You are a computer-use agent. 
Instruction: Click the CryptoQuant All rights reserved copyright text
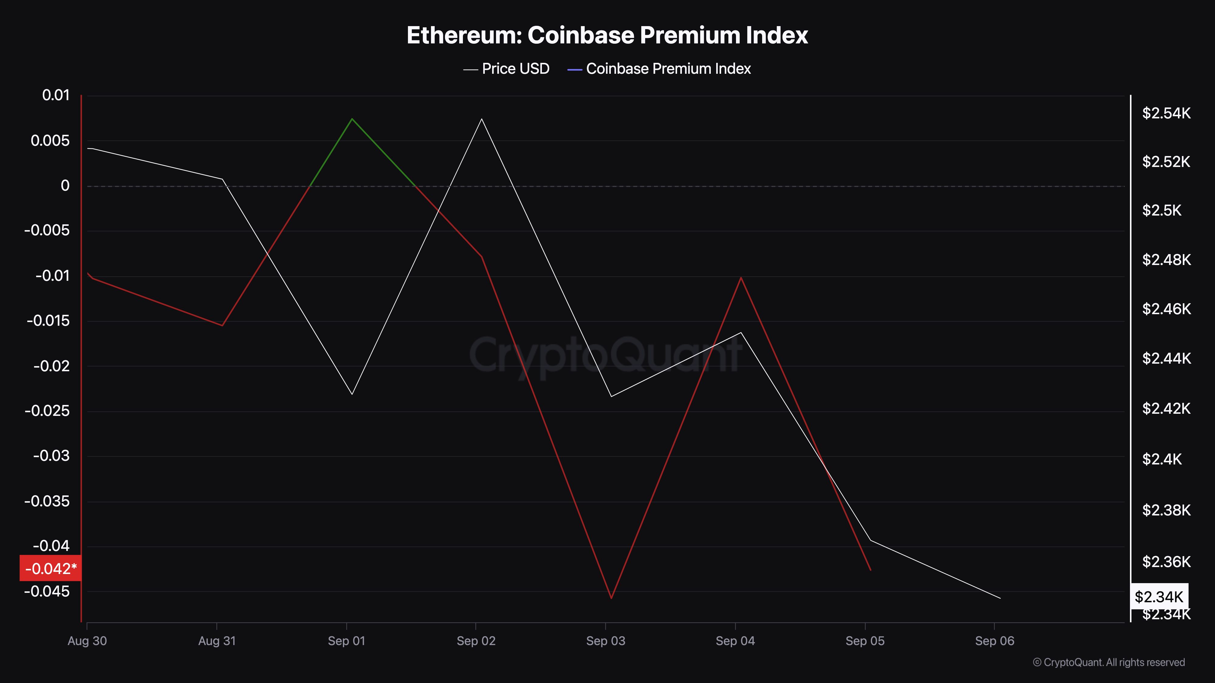pos(1108,662)
